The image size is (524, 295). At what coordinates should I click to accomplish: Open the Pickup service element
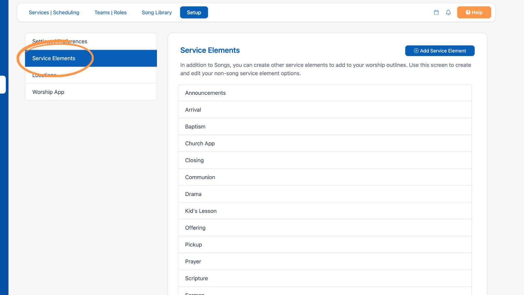(325, 245)
